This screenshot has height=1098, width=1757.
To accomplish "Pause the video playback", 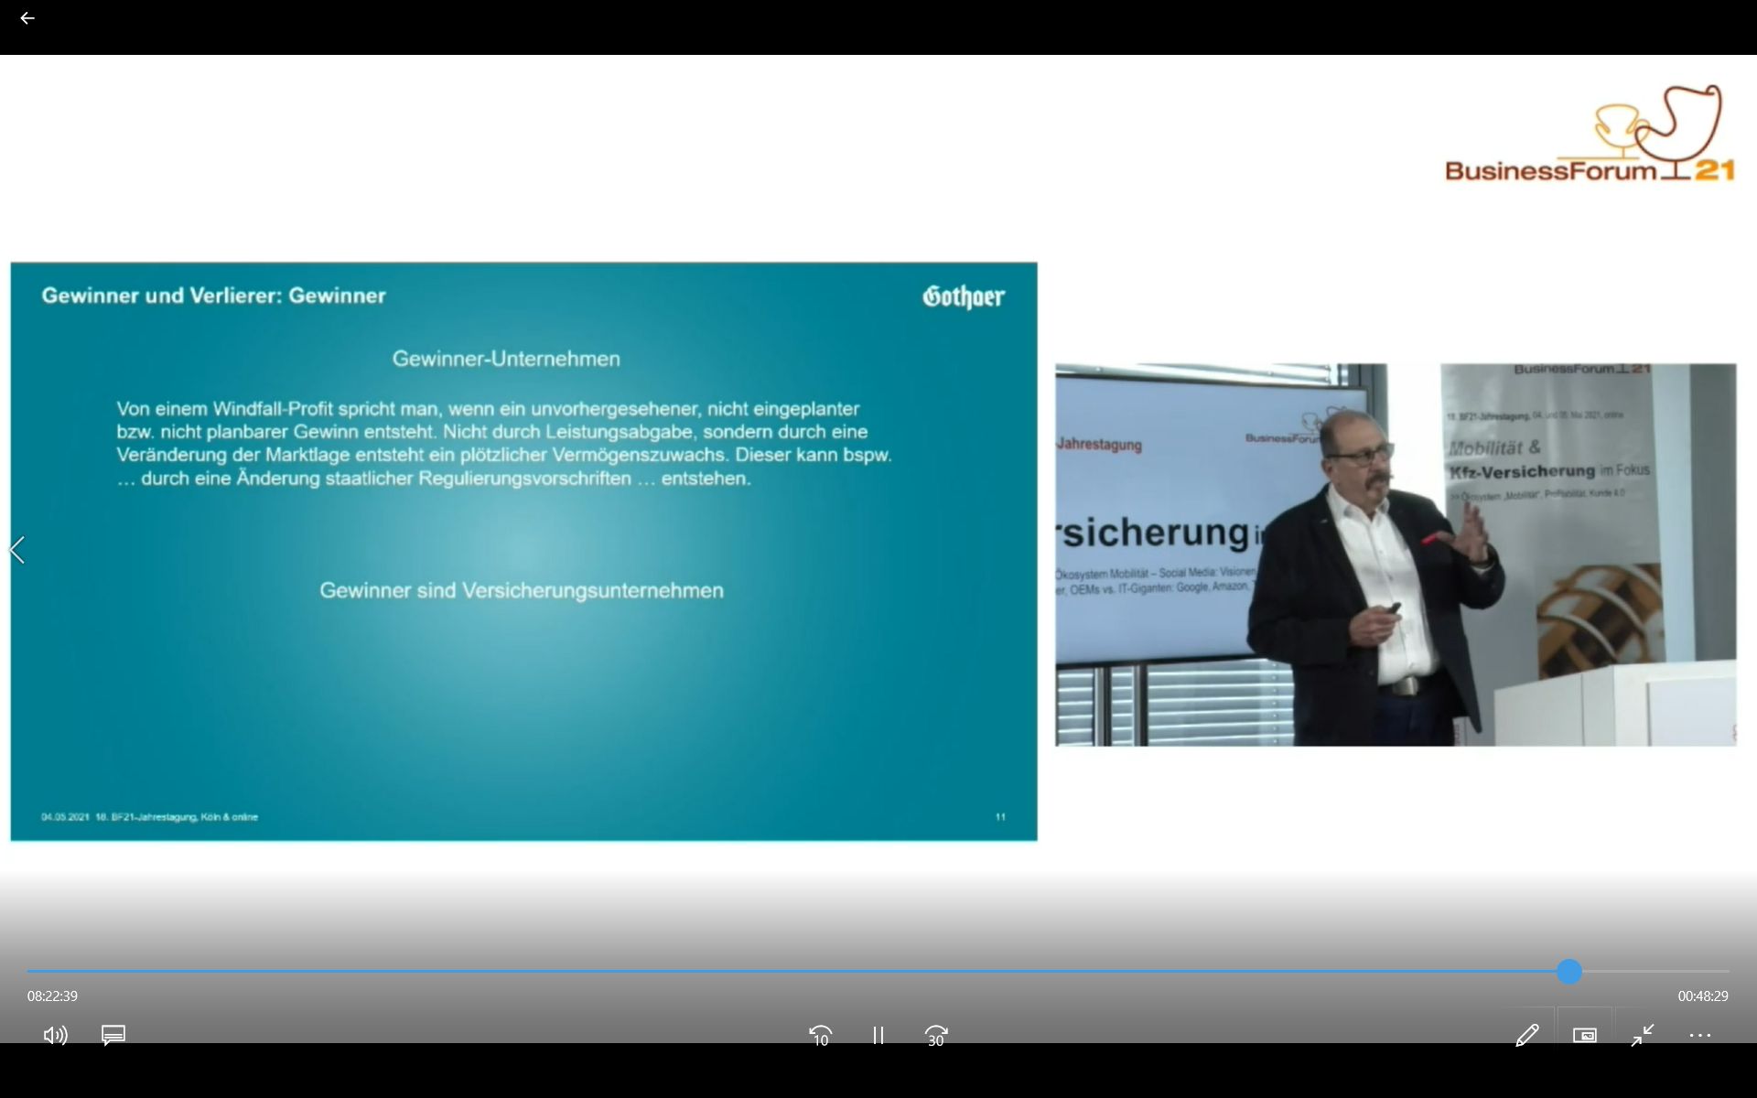I will click(878, 1035).
